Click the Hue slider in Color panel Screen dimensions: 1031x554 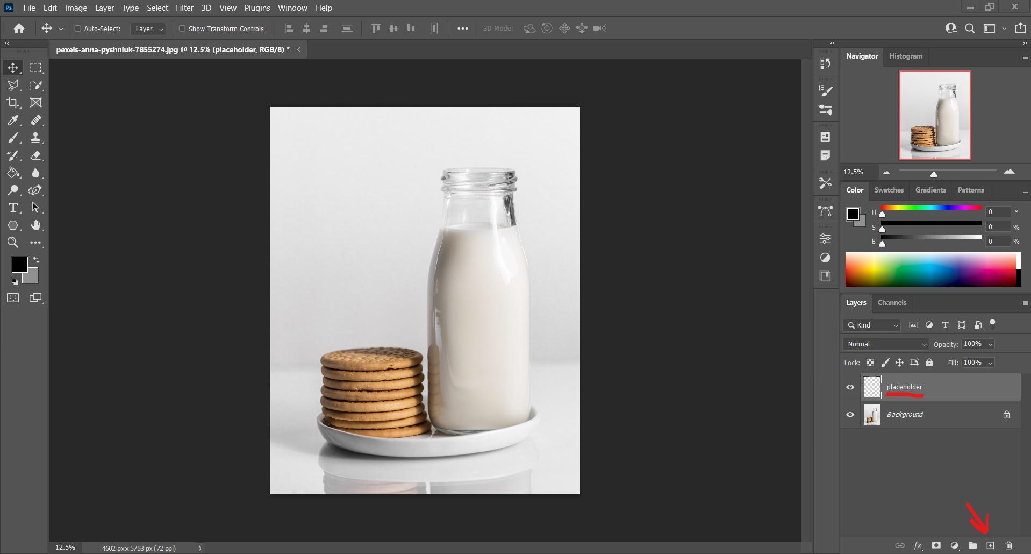coord(931,208)
